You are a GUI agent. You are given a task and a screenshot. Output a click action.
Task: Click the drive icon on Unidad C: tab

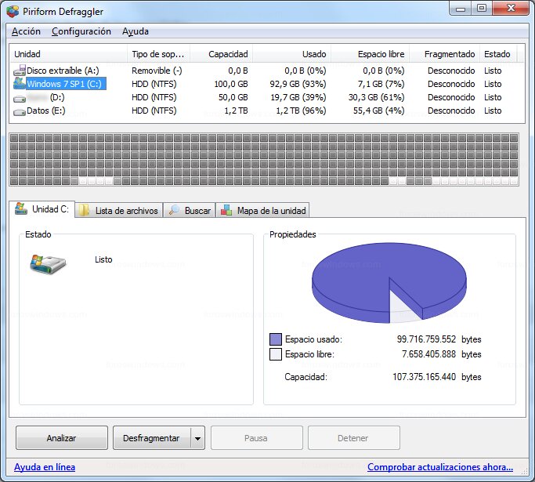click(x=21, y=208)
